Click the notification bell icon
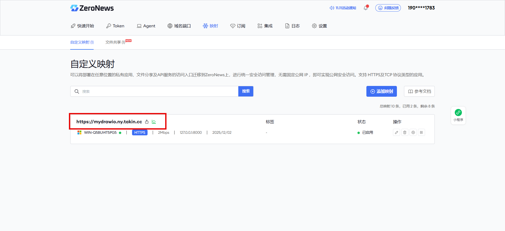 click(x=366, y=8)
